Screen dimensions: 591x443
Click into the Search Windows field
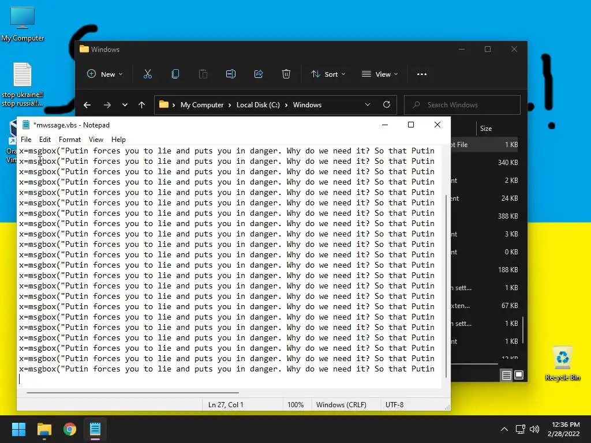tap(462, 105)
